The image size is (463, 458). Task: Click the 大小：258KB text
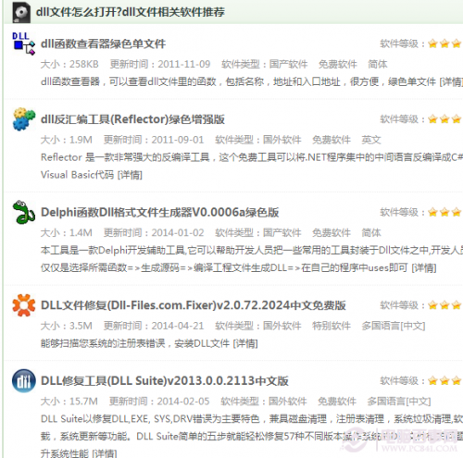coord(69,64)
